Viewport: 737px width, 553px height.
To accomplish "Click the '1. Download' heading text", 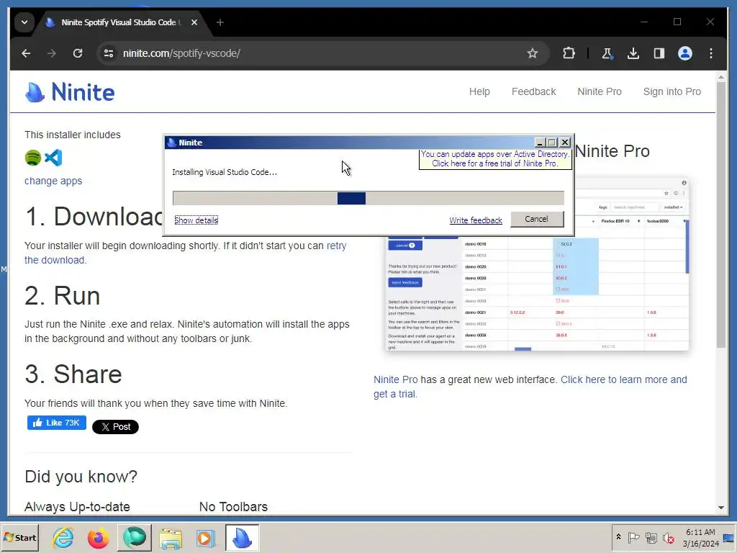I will click(94, 217).
